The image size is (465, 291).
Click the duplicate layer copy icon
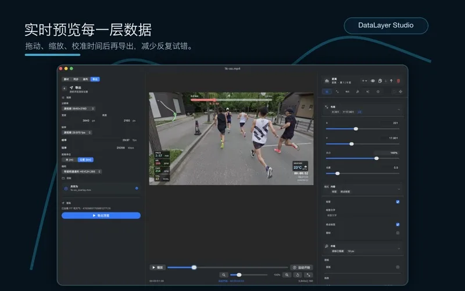[x=380, y=81]
